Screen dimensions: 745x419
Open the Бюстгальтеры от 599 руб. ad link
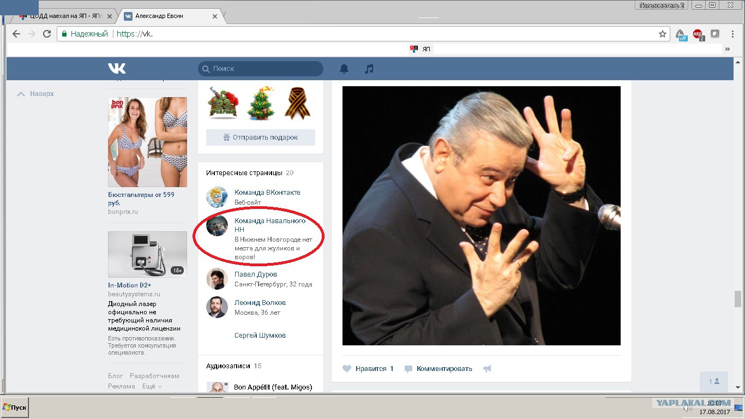[141, 199]
